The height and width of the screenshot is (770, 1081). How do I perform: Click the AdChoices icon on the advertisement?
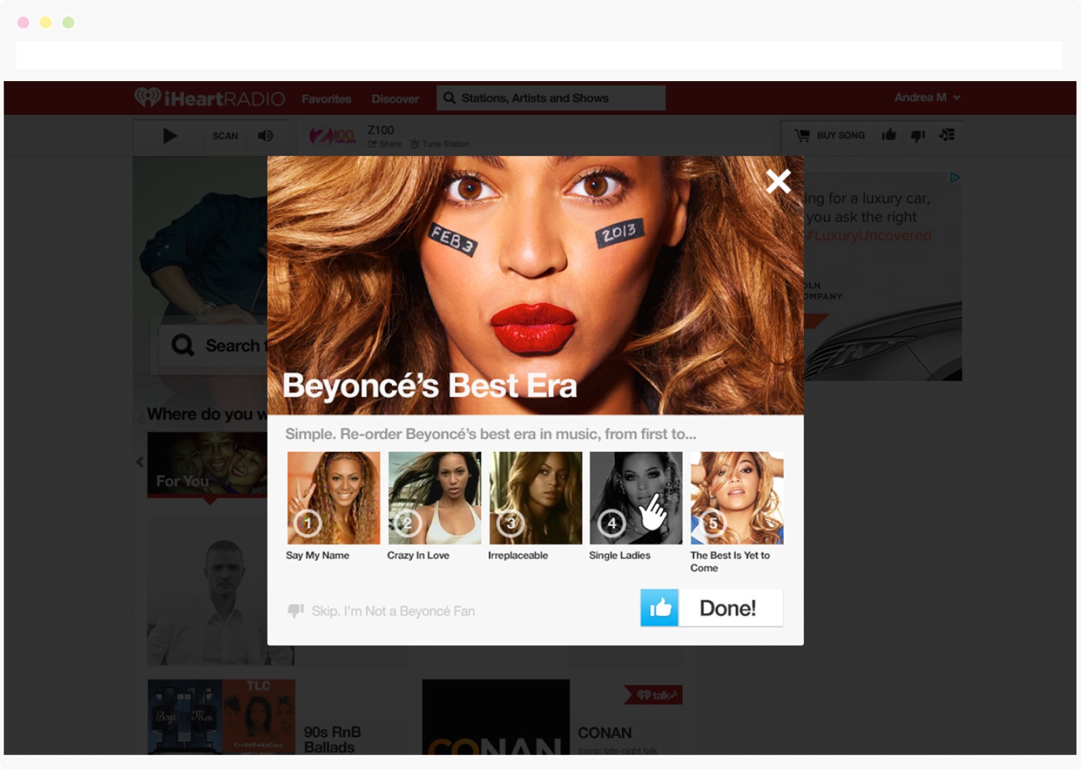coord(955,178)
